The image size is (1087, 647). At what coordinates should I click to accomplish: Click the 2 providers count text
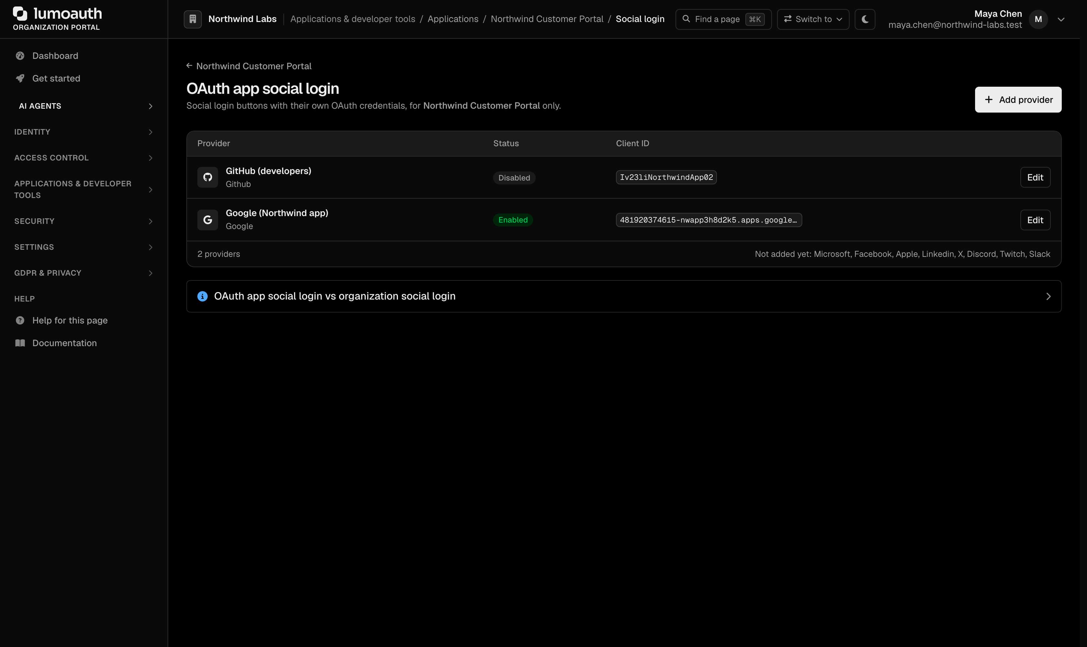pyautogui.click(x=218, y=254)
